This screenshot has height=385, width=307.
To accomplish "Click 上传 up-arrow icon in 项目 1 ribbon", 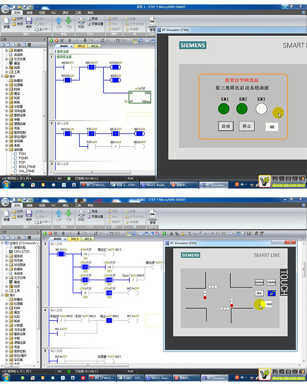I will click(x=59, y=21).
